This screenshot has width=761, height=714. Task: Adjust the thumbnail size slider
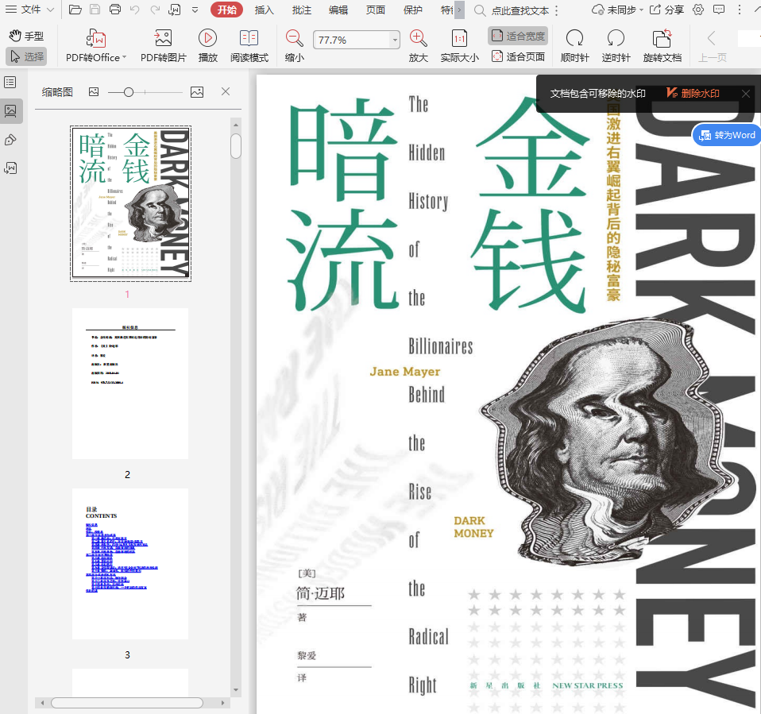(129, 92)
